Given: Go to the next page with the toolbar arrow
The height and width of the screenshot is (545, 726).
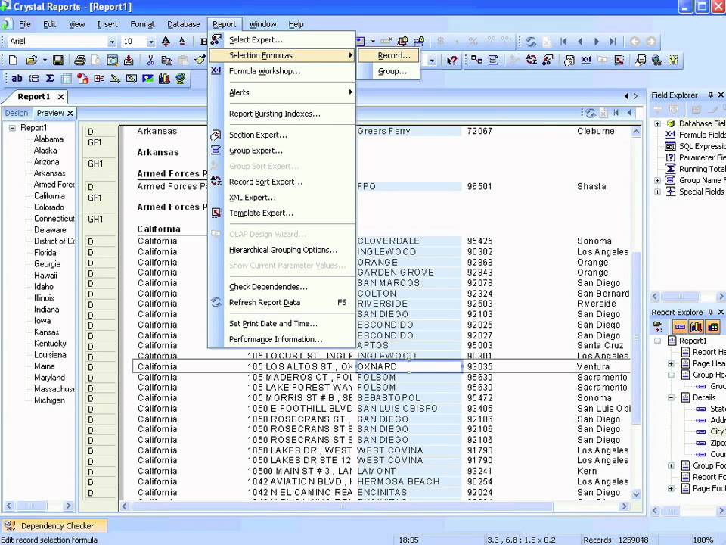Looking at the screenshot, I should (597, 42).
